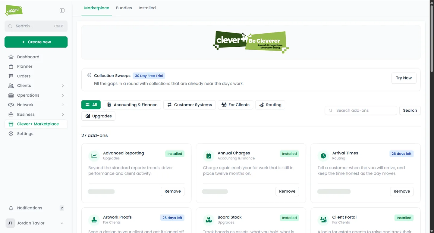Image resolution: width=434 pixels, height=233 pixels.
Task: Click the Client Portal users icon
Action: pos(323,220)
